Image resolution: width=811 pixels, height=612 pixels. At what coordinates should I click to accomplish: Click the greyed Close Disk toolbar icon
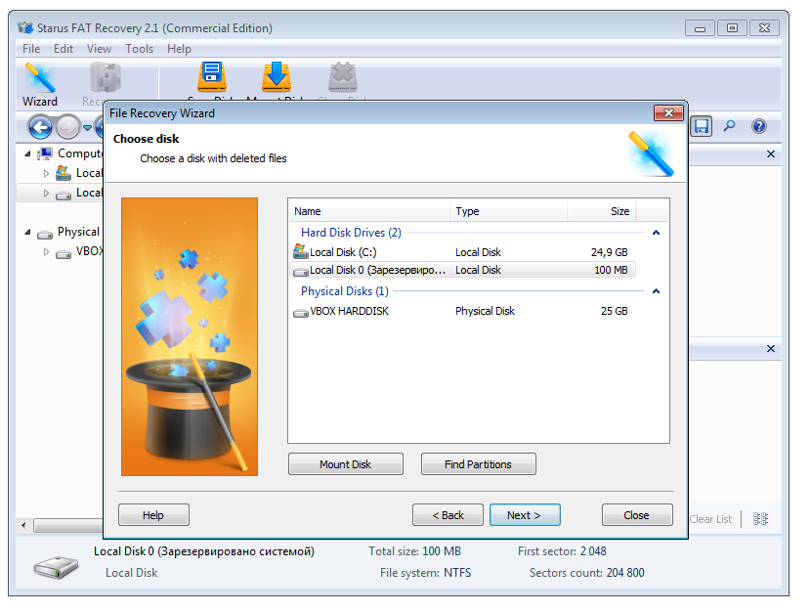[342, 78]
